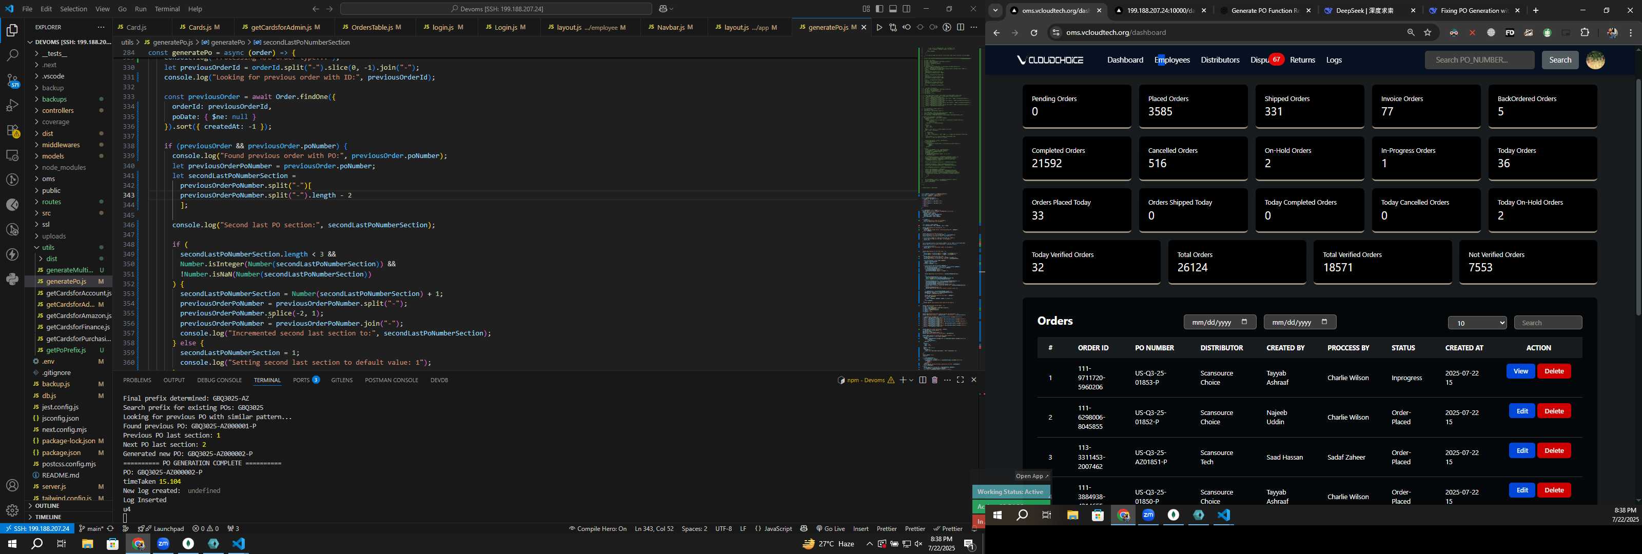
Task: Open the Explorer view in VS Code activity bar
Action: click(x=12, y=30)
